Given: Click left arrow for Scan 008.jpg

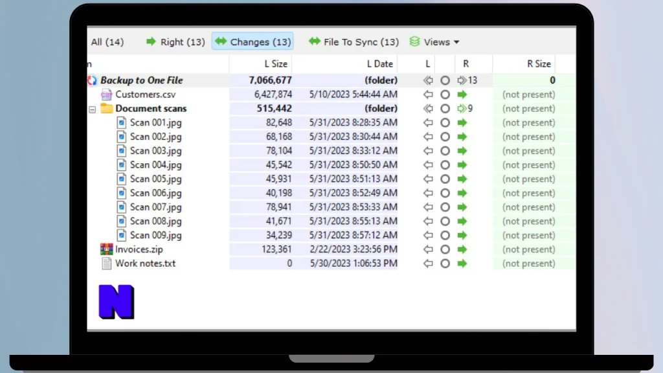Looking at the screenshot, I should (x=428, y=221).
